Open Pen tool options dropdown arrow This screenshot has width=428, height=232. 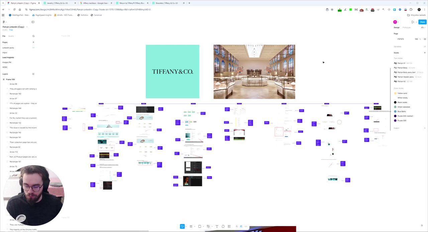pos(211,226)
